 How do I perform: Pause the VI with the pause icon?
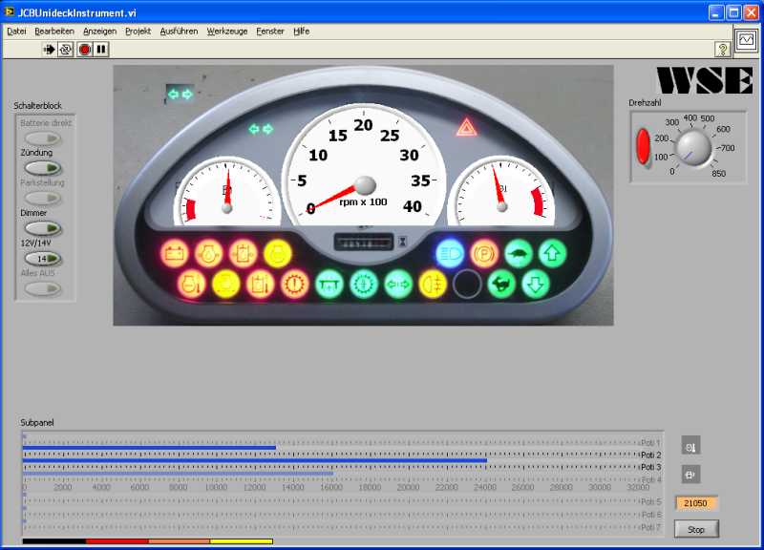point(101,50)
